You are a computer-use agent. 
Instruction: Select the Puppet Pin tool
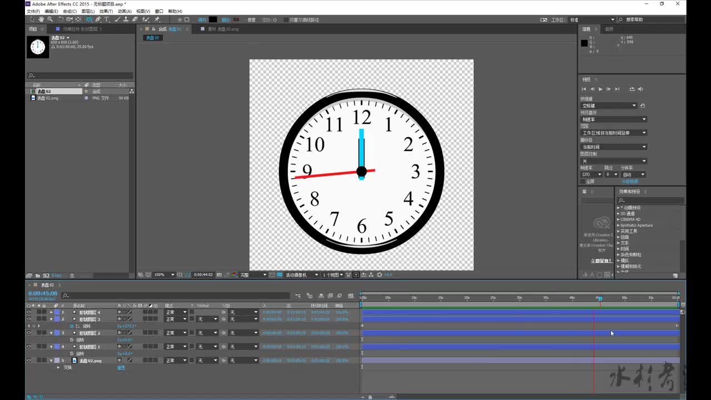[157, 19]
